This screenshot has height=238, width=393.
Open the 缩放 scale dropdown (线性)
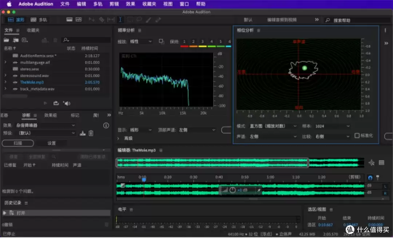click(140, 41)
